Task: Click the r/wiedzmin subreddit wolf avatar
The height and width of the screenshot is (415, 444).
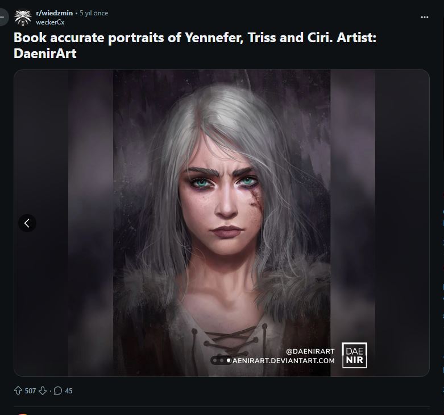Action: (22, 17)
